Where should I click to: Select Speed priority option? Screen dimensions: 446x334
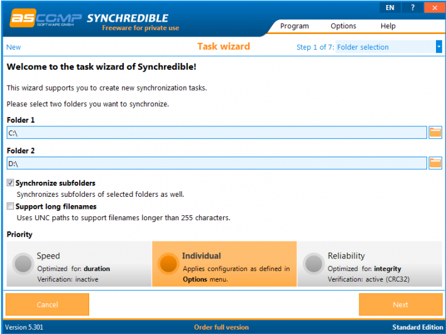(79, 264)
